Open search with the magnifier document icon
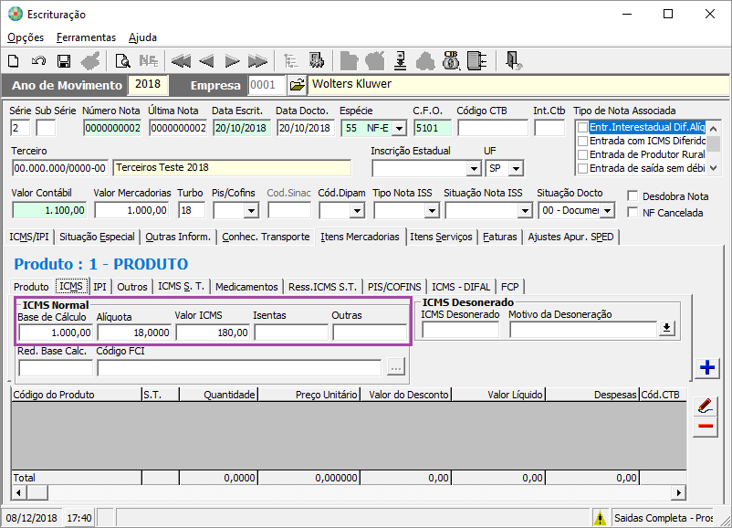Image resolution: width=732 pixels, height=528 pixels. point(123,60)
